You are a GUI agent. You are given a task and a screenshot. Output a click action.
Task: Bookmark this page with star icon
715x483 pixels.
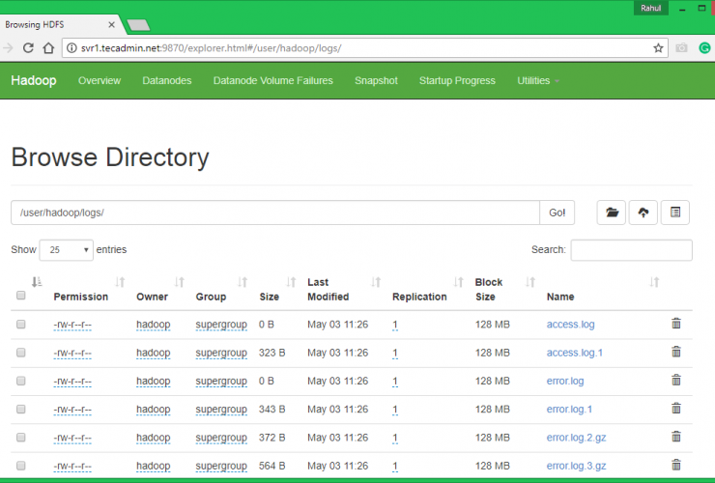(x=658, y=47)
